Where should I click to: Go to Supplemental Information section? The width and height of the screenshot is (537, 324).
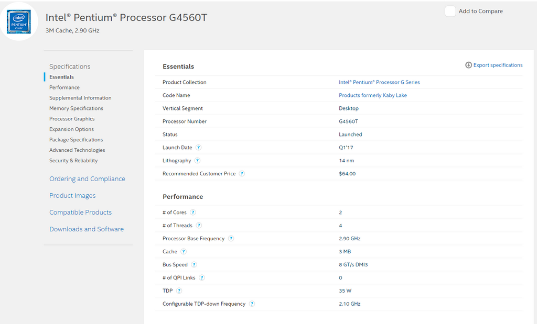80,98
